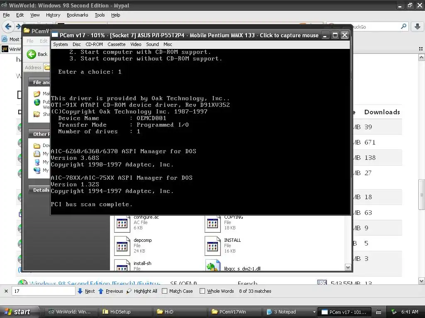Open the Cassette menu in PCem
This screenshot has width=425, height=318.
(116, 44)
